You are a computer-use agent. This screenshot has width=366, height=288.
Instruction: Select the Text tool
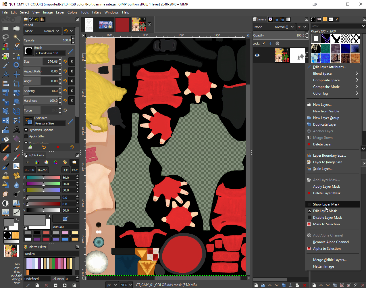click(x=17, y=130)
